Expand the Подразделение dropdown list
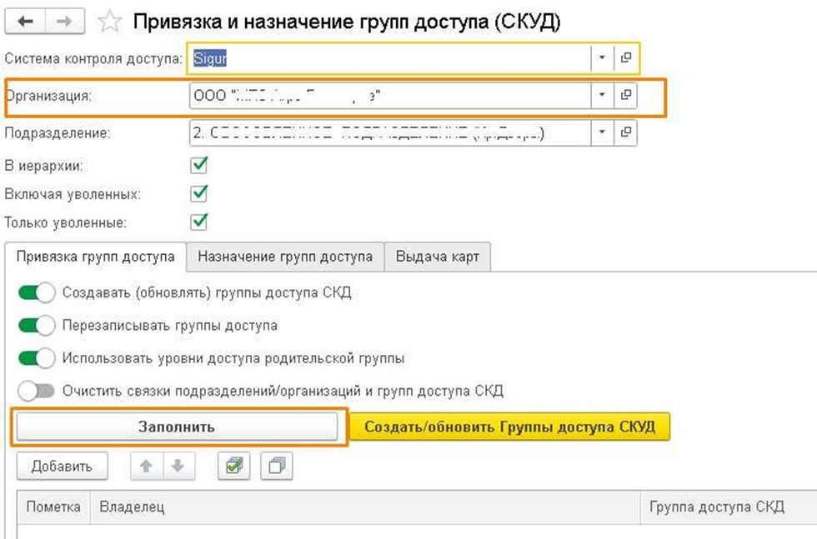This screenshot has width=817, height=539. tap(602, 132)
